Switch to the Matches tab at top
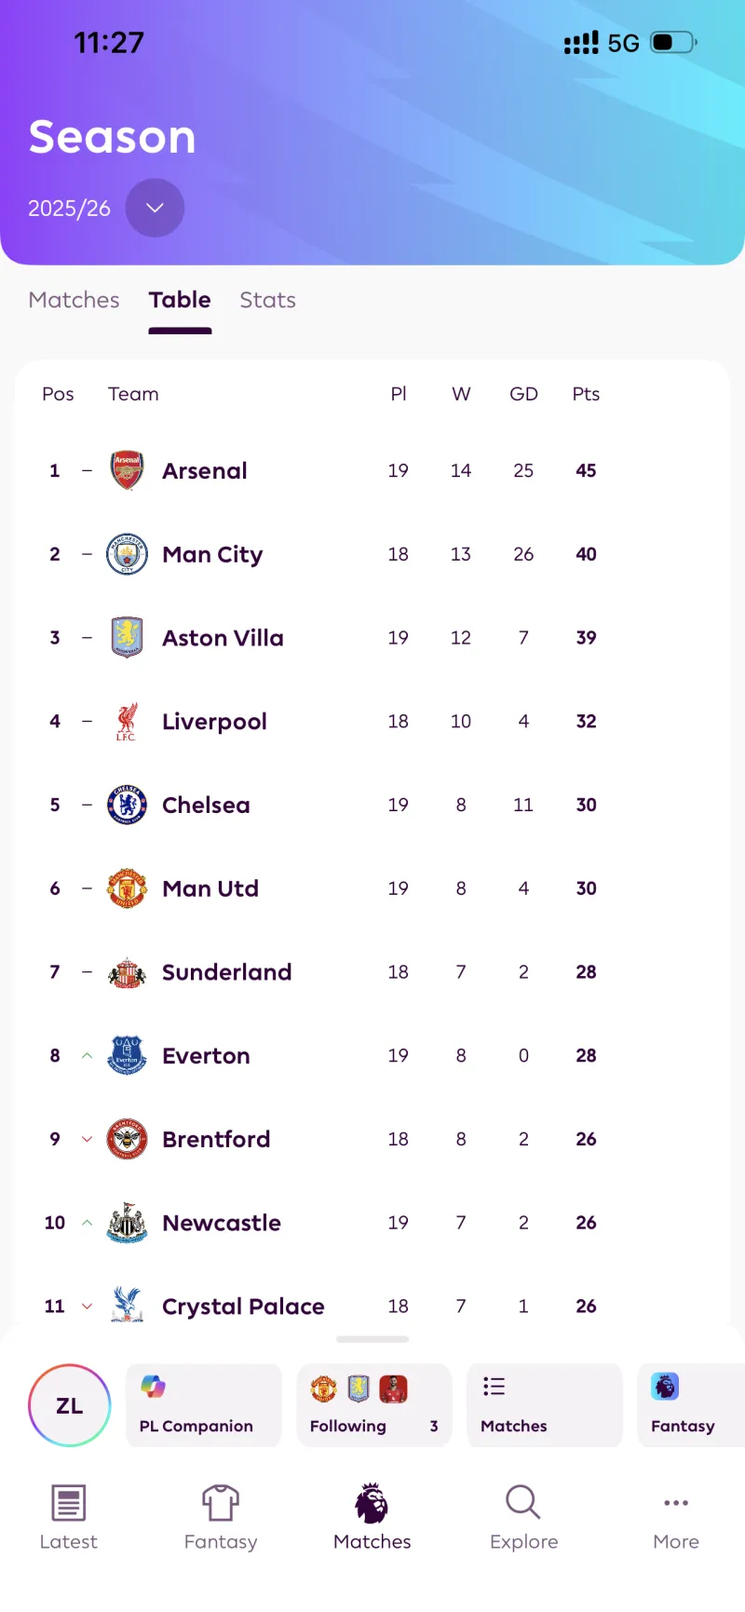The image size is (745, 1612). tap(74, 300)
